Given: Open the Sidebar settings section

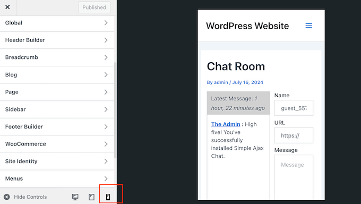Looking at the screenshot, I should (57, 109).
